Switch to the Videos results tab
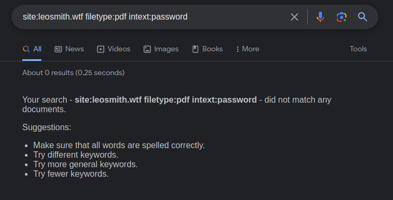The height and width of the screenshot is (200, 393). 113,49
